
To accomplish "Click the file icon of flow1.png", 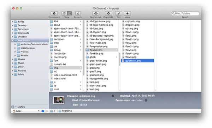I will click(x=123, y=36).
